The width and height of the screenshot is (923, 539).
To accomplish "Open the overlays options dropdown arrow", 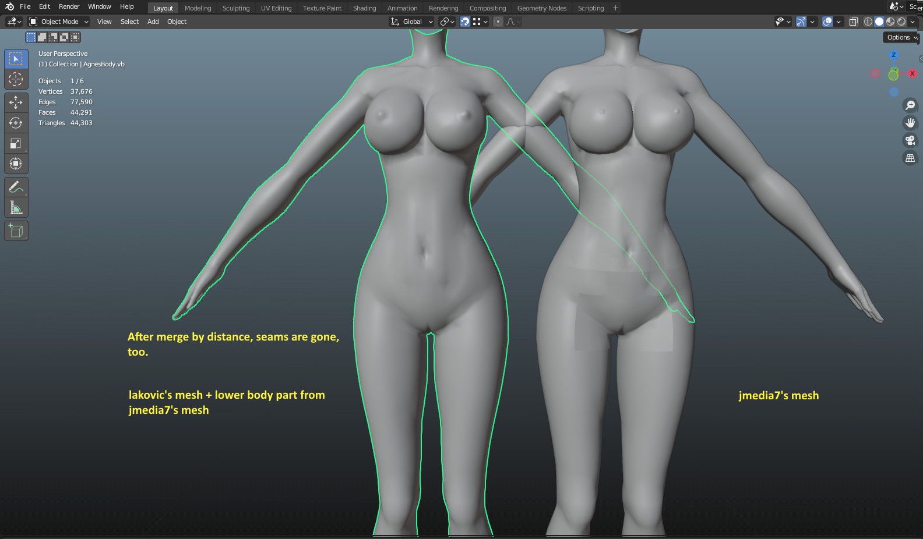I will point(839,22).
